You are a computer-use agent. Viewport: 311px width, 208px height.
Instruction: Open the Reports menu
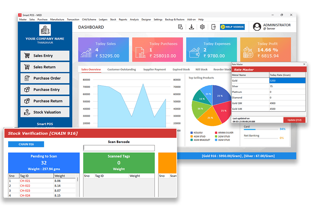[123, 19]
